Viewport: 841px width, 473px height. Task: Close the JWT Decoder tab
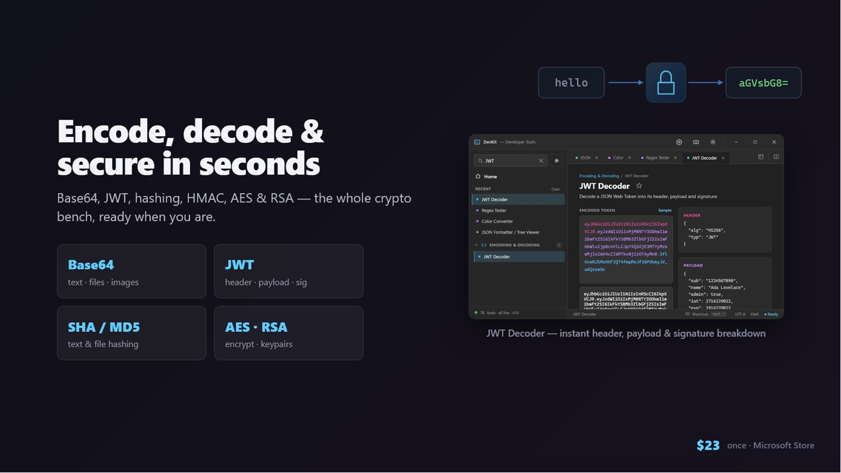click(x=723, y=158)
